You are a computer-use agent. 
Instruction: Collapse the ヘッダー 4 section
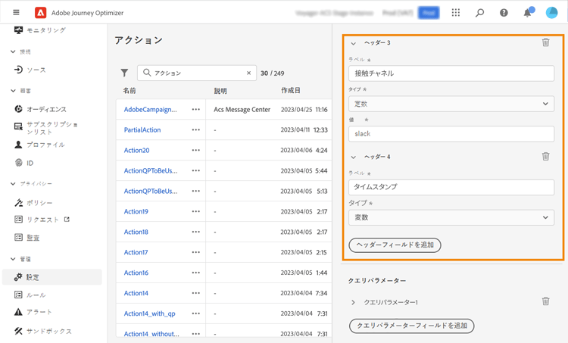353,157
